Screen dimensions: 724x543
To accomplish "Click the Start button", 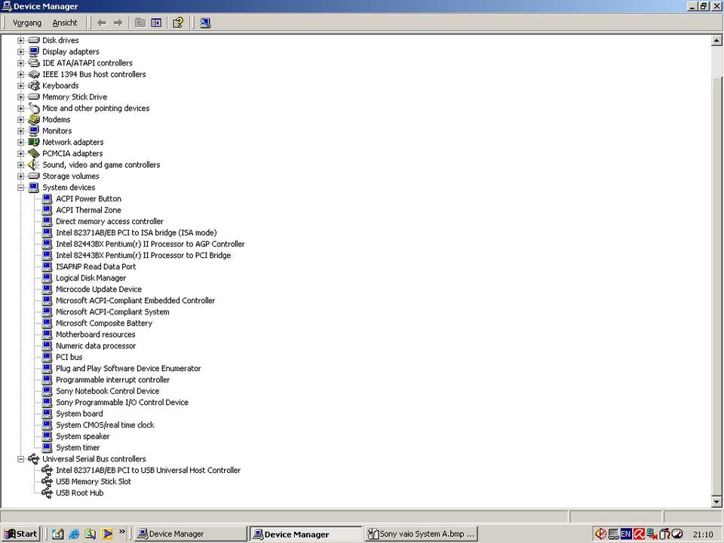I will (21, 534).
